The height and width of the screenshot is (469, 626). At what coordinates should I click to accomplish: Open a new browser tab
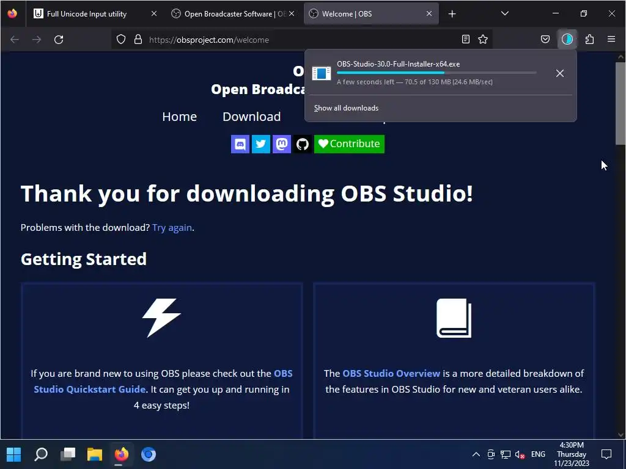point(452,14)
